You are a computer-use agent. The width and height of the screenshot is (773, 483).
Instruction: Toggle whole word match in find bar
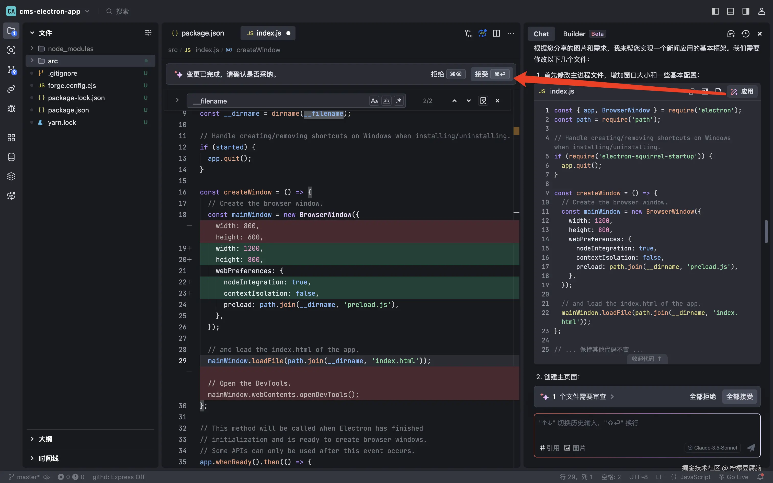[386, 101]
